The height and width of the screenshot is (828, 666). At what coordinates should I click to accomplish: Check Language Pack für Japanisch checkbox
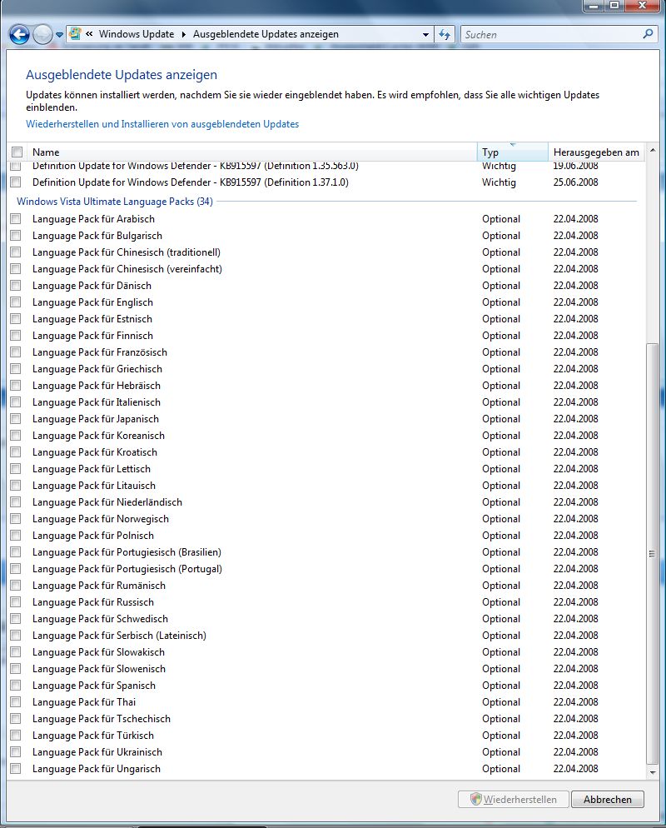(16, 419)
